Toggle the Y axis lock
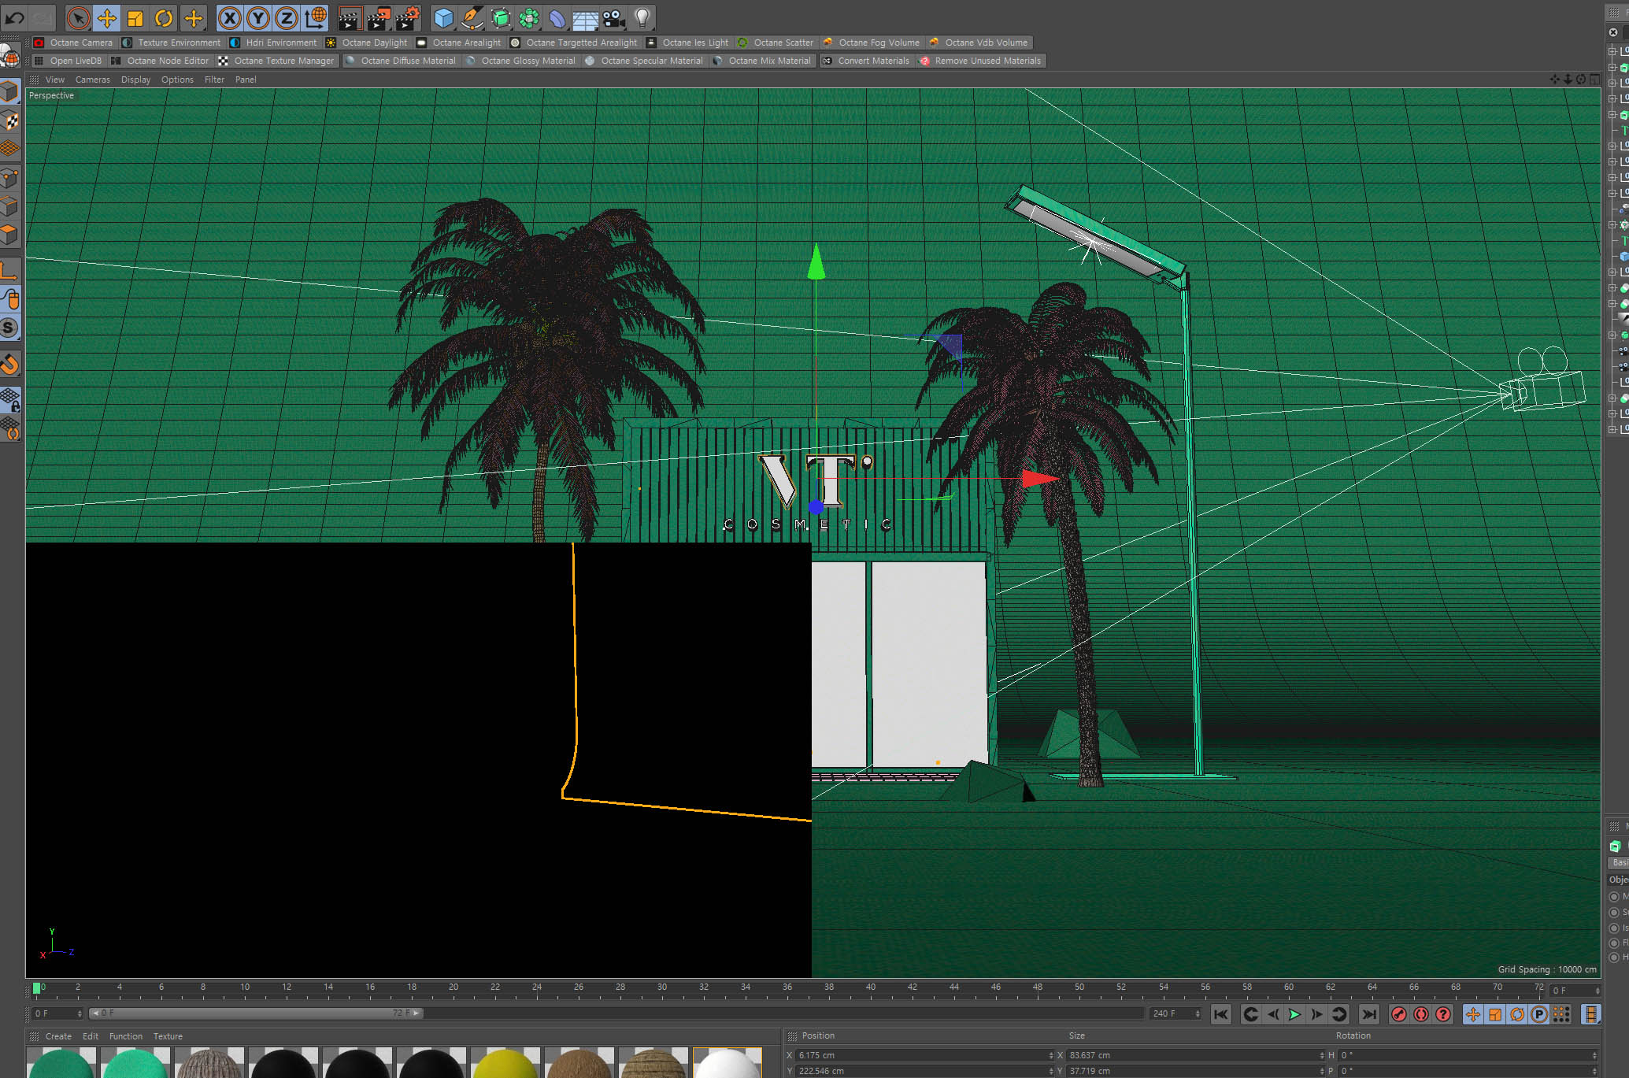Image resolution: width=1629 pixels, height=1078 pixels. pyautogui.click(x=258, y=17)
